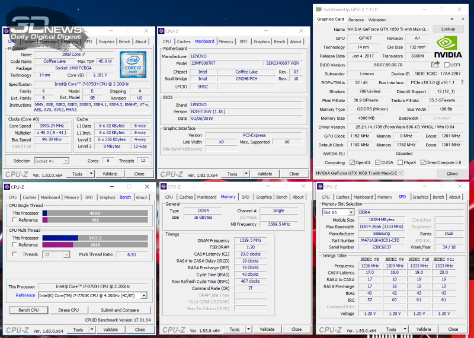This screenshot has height=338, width=474.
Task: Click CPU-Z title icon in Mainboard window
Action: click(161, 31)
